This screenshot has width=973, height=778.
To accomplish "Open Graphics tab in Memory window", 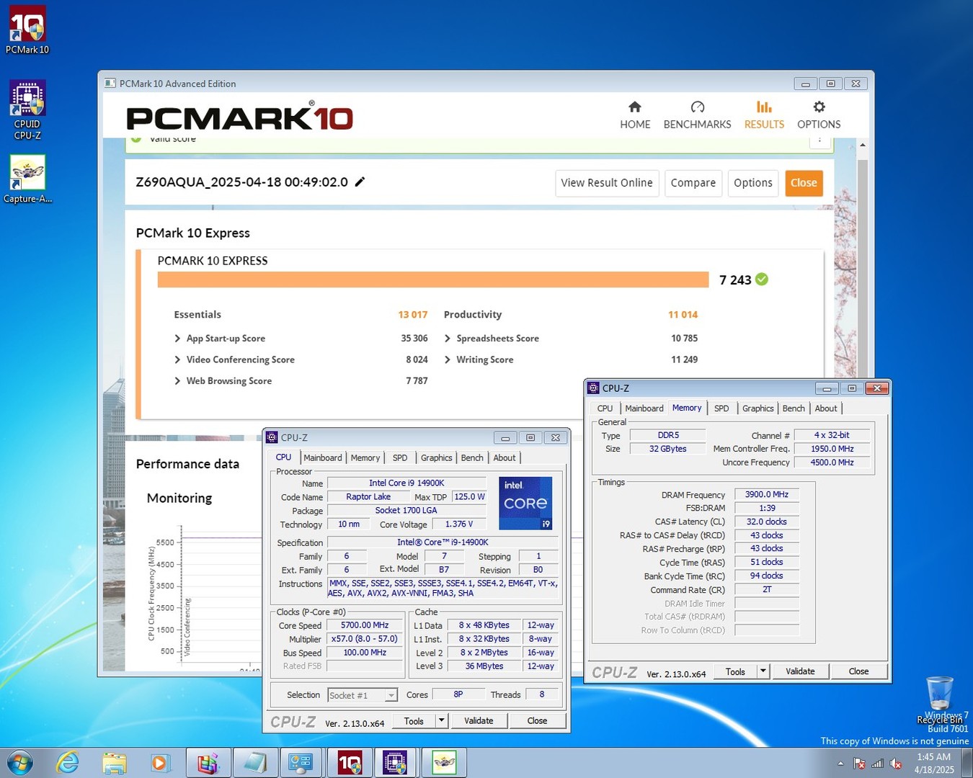I will (x=758, y=408).
